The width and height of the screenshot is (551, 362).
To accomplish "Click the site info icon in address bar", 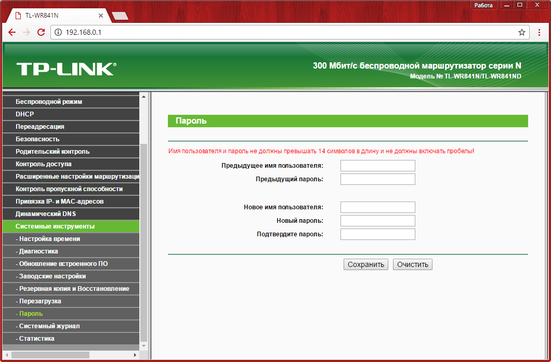I will coord(58,32).
